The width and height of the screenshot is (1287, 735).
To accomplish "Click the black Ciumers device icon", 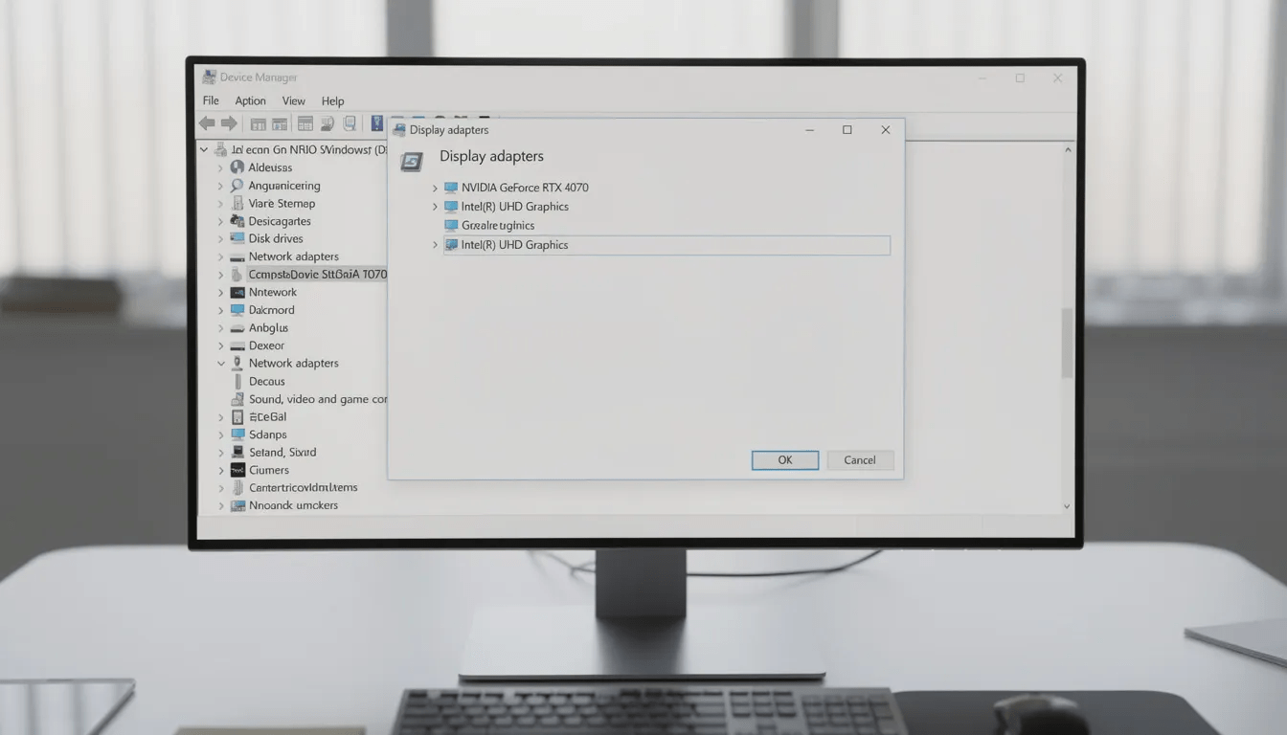I will pos(237,470).
